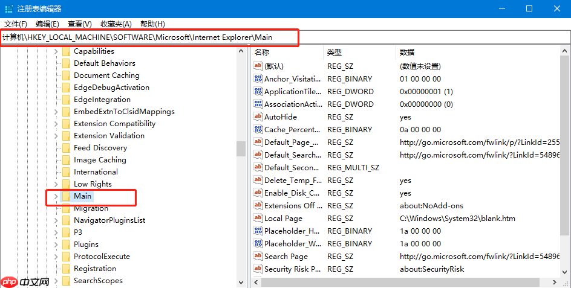Select the folder icon next to Feed Discovery
This screenshot has height=288, width=571.
pos(67,148)
